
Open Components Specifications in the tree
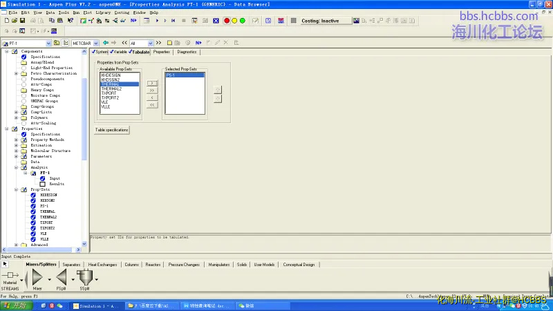click(x=45, y=57)
